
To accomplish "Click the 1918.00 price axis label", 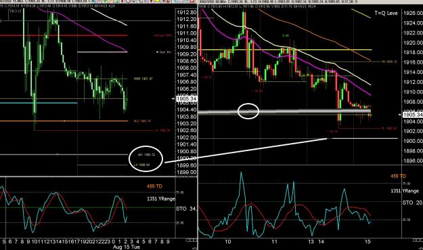I will click(x=413, y=52).
